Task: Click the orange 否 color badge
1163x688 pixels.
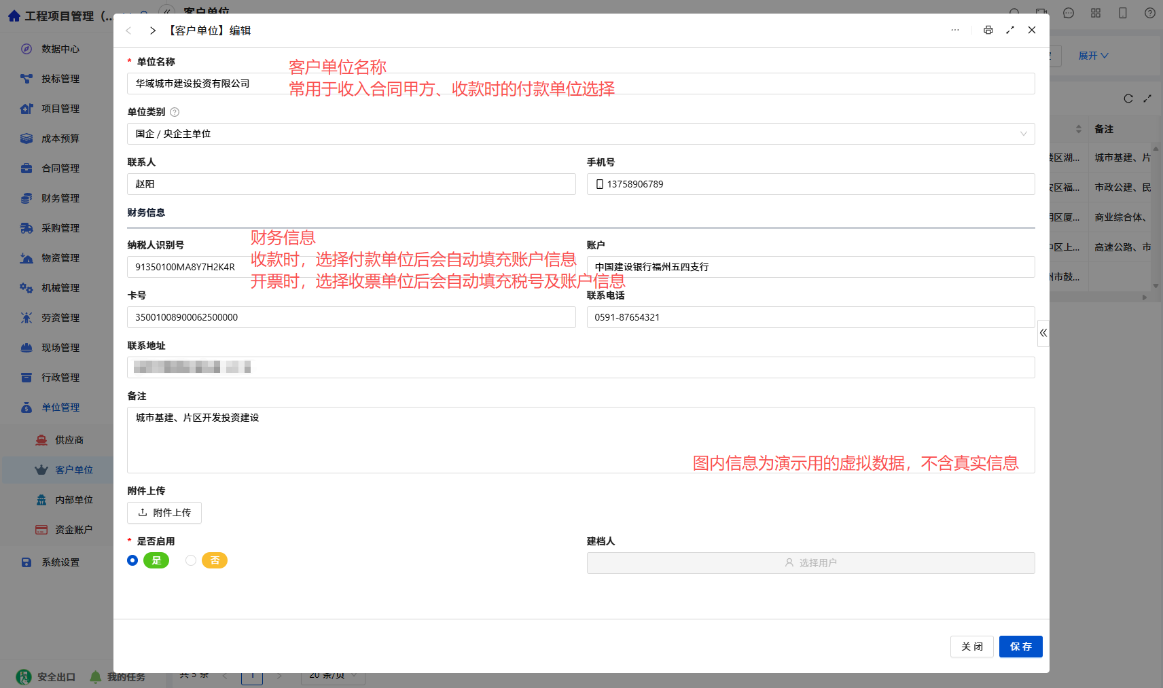Action: (x=215, y=560)
